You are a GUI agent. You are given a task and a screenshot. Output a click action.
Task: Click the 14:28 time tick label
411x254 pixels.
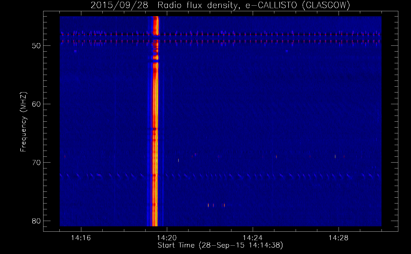pos(338,238)
